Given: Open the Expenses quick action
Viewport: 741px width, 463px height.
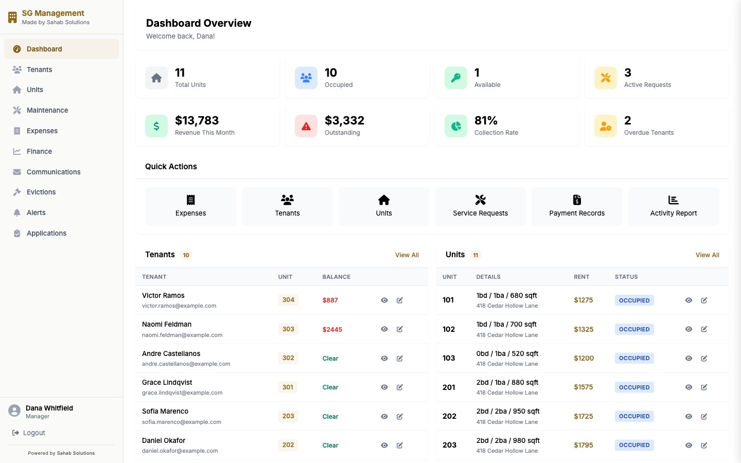Looking at the screenshot, I should (x=190, y=206).
